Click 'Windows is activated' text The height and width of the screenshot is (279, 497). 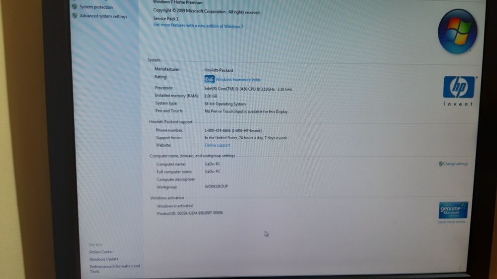(174, 206)
